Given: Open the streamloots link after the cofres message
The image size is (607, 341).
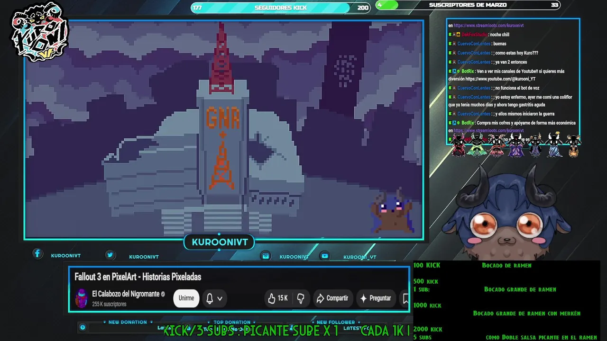Looking at the screenshot, I should click(x=488, y=131).
